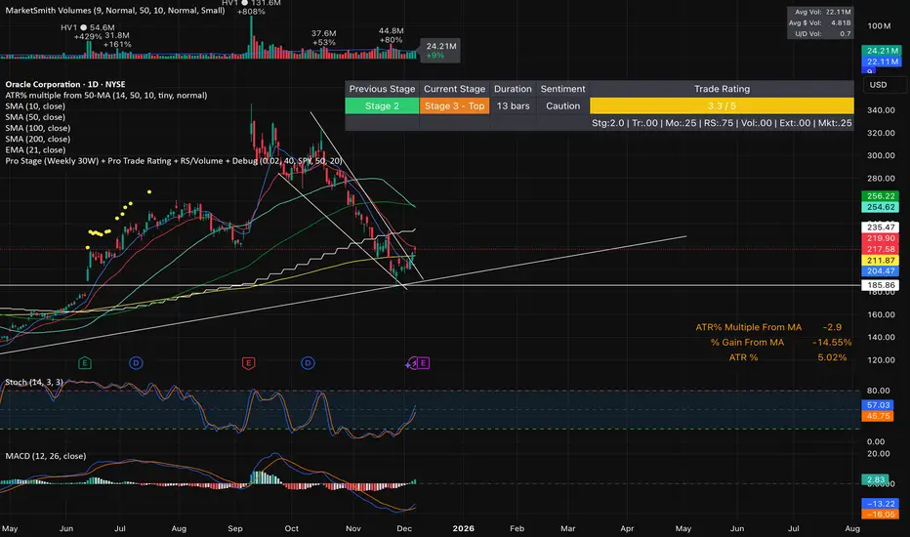This screenshot has width=910, height=537.
Task: Click the 22.11M average volume axis label
Action: 882,62
